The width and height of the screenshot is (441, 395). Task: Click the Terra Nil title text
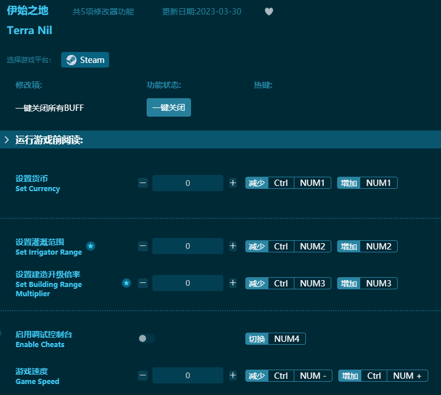click(x=29, y=31)
